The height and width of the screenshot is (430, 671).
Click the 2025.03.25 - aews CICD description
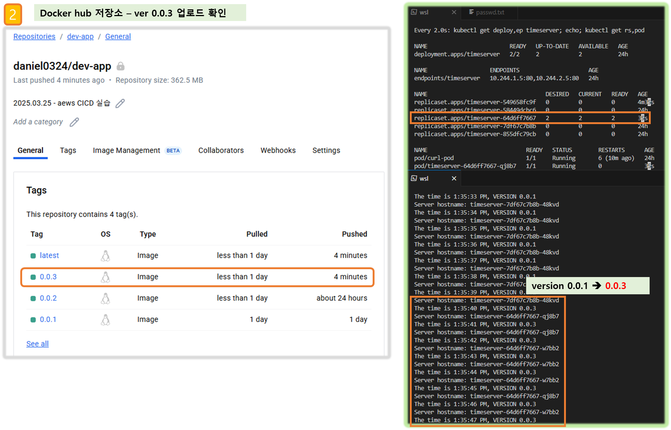[x=62, y=103]
